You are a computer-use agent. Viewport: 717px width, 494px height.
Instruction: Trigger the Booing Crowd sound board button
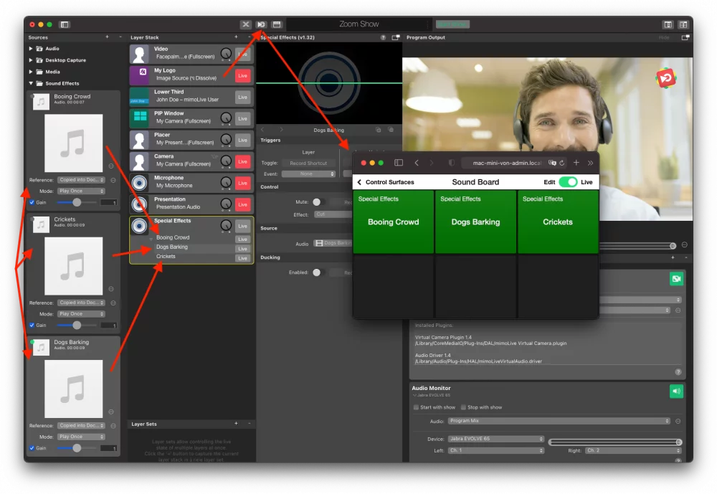click(393, 222)
